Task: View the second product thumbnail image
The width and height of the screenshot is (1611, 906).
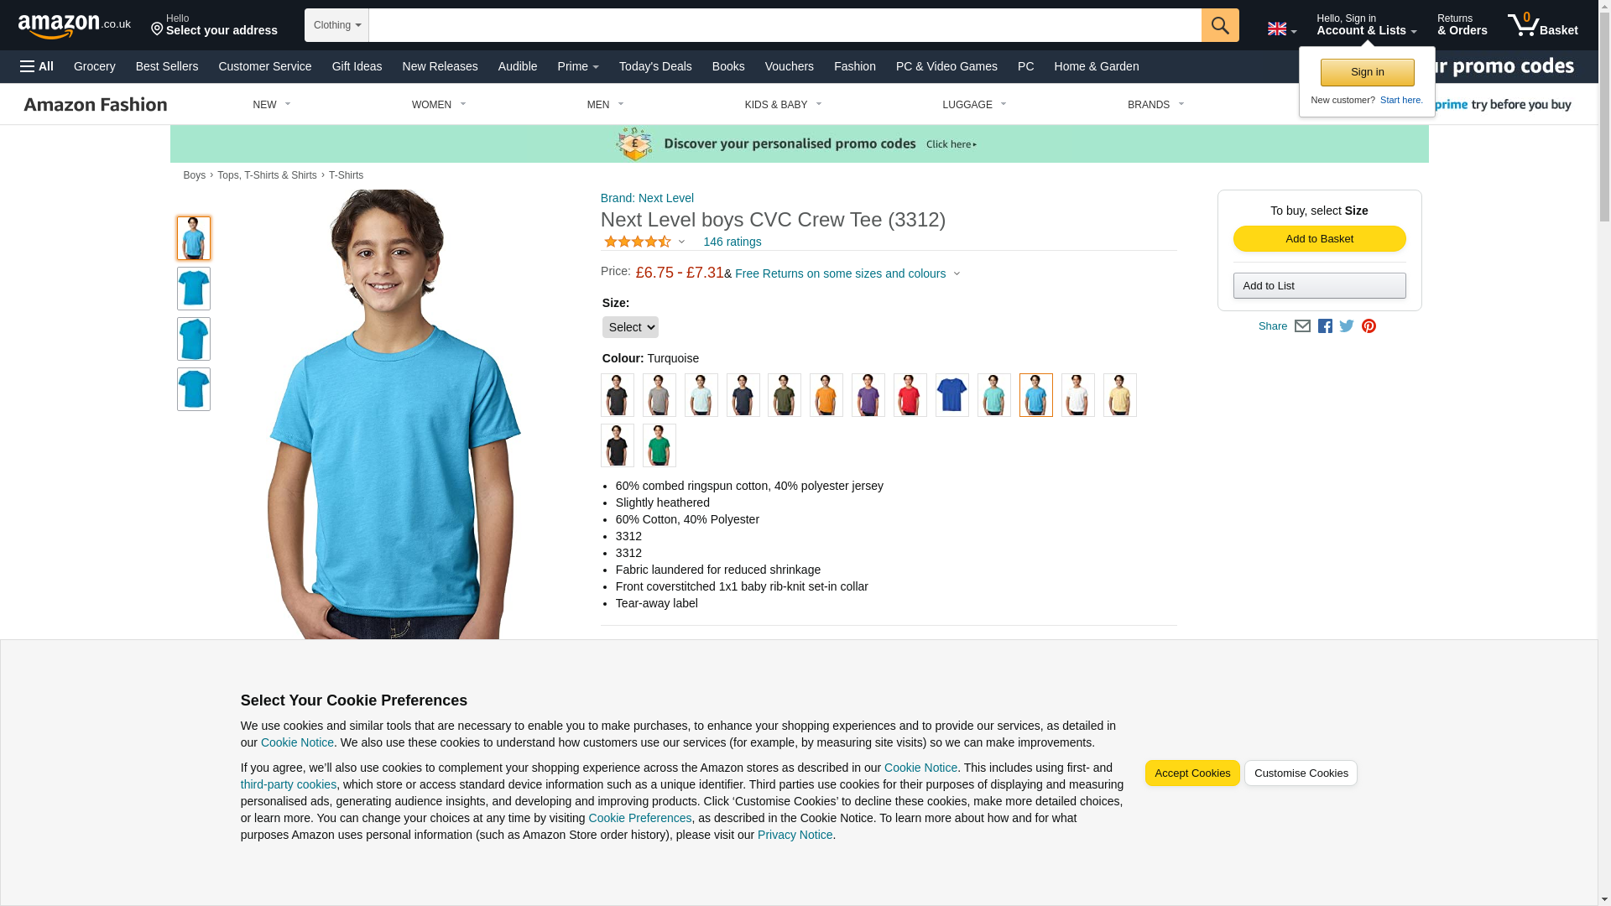Action: [x=193, y=289]
